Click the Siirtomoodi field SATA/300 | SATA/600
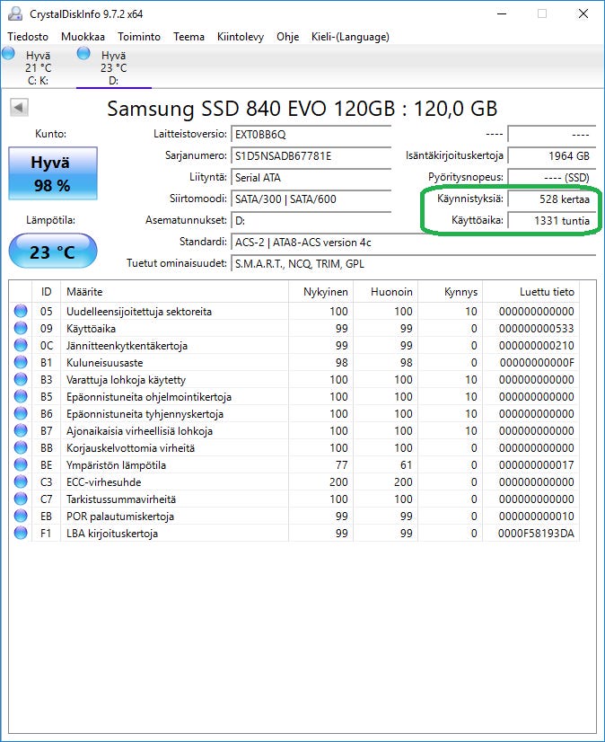The width and height of the screenshot is (605, 742). (311, 199)
